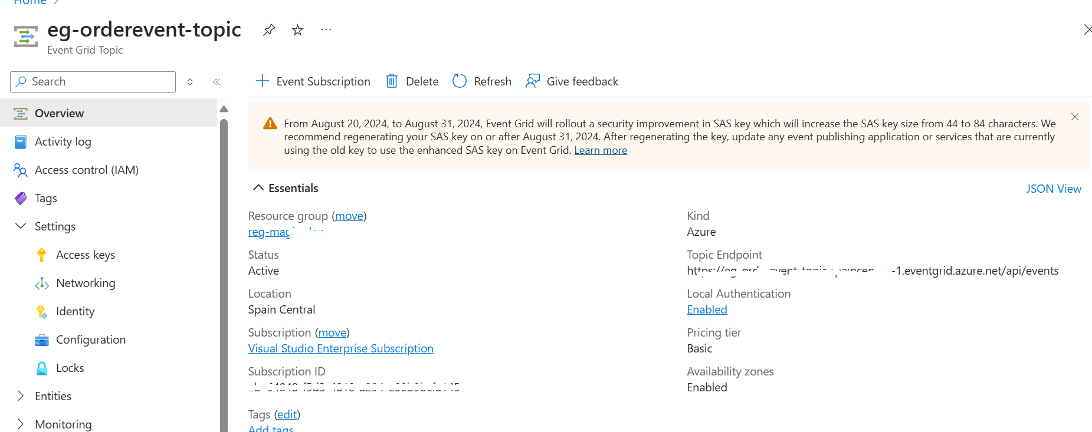
Task: Open Configuration settings
Action: click(91, 339)
